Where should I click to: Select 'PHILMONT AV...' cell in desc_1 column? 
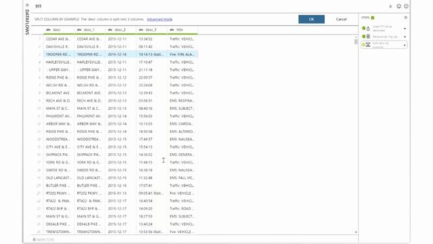point(89,116)
